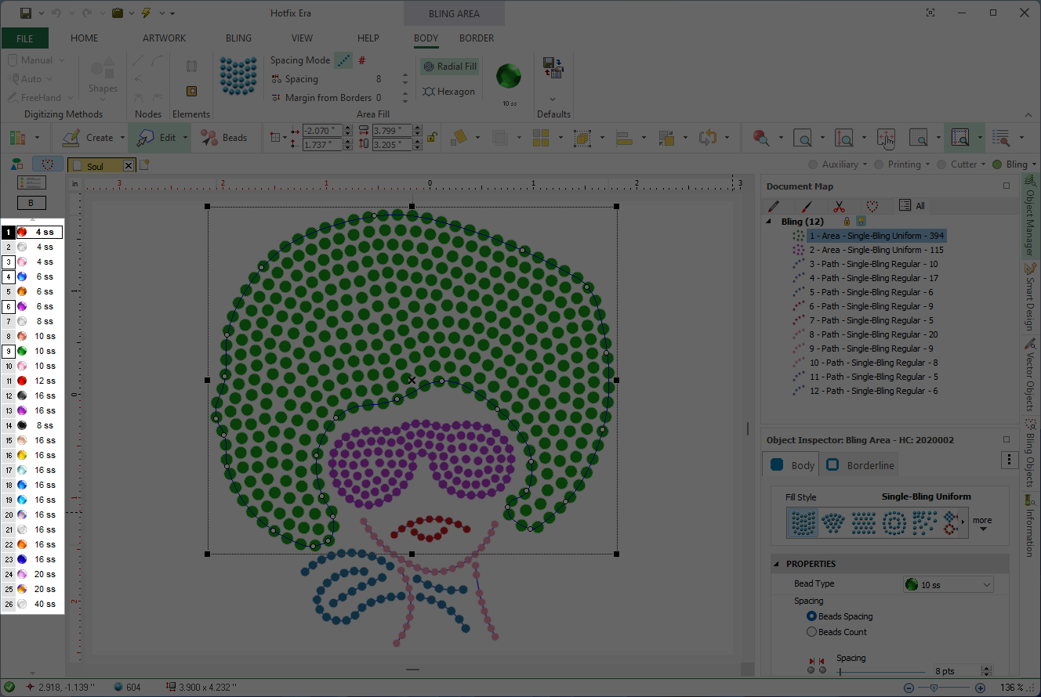The image size is (1041, 697).
Task: Click the B button above palette
Action: coord(31,203)
